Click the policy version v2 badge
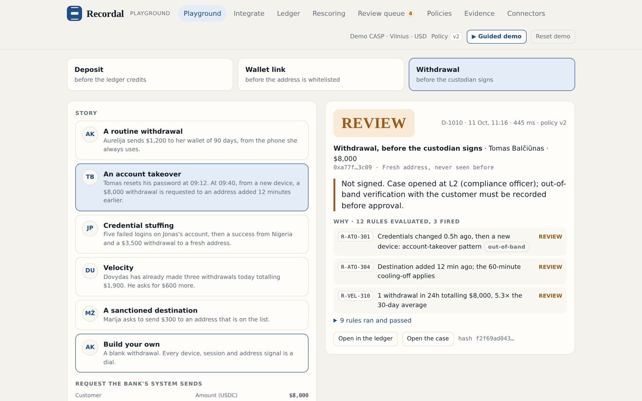 click(x=456, y=36)
